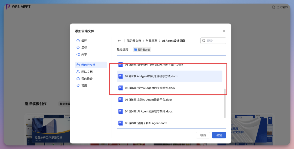Image resolution: width=294 pixels, height=149 pixels.
Task: Open the 论文答辩 template thumbnail
Action: point(252,130)
